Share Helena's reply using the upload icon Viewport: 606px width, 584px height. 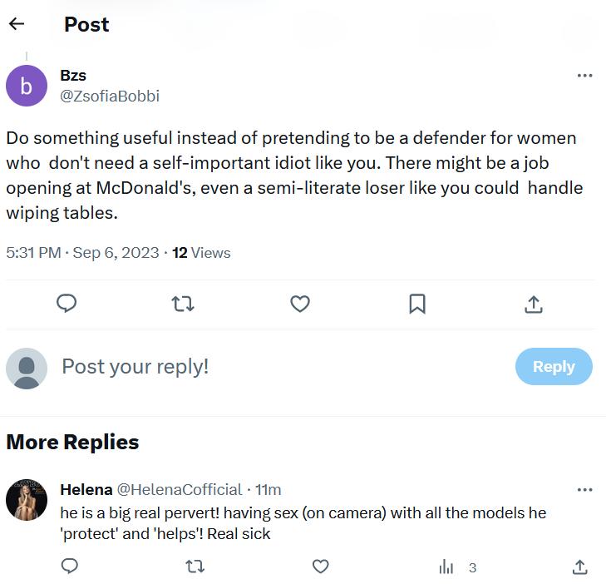579,567
